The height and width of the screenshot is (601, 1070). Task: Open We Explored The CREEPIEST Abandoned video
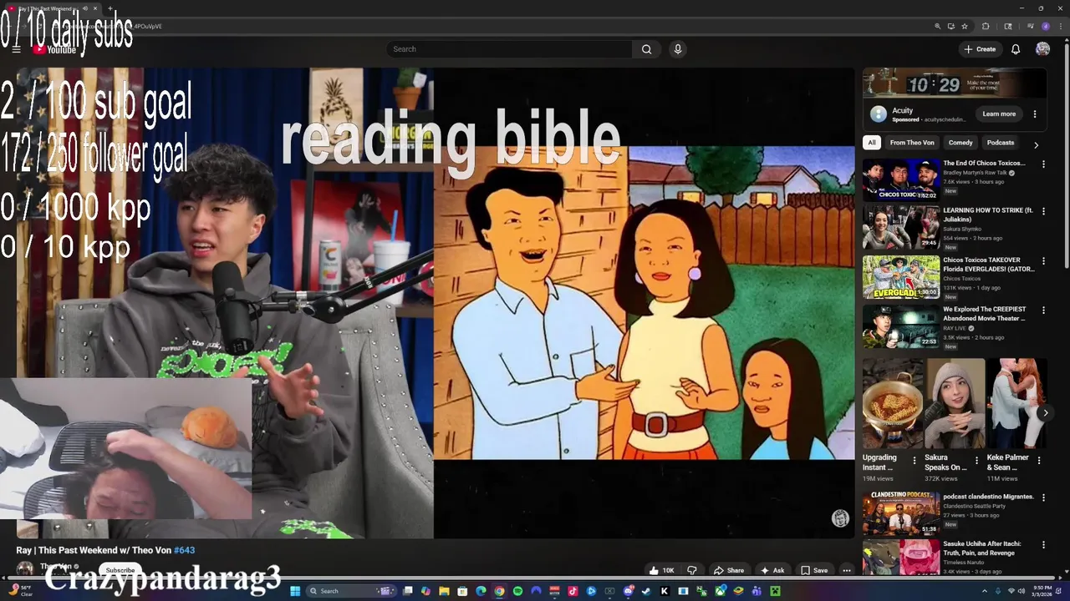tap(984, 313)
